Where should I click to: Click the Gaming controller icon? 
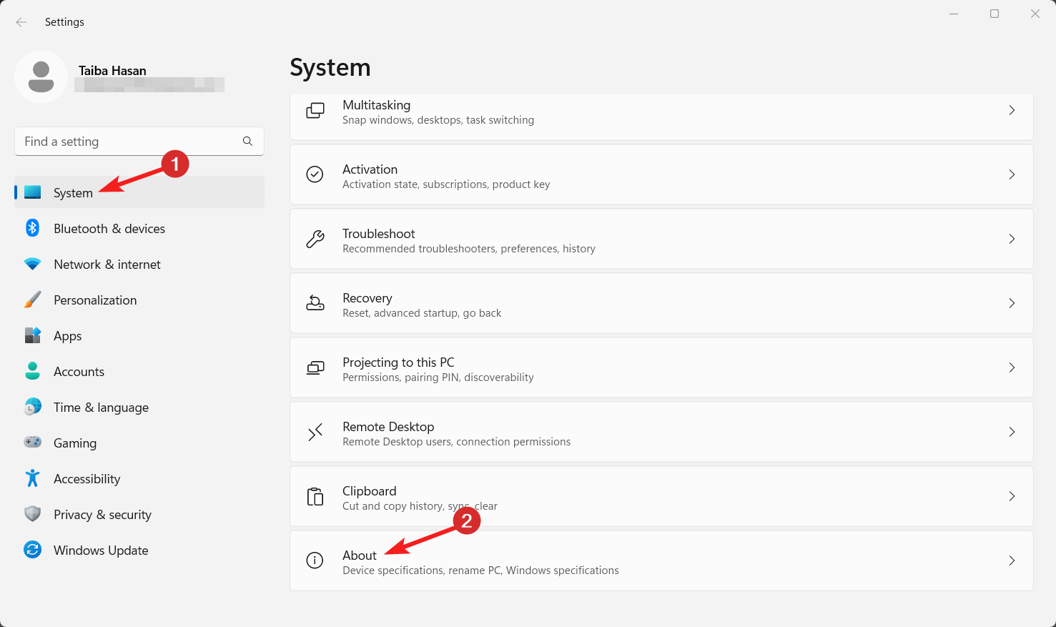pos(32,443)
